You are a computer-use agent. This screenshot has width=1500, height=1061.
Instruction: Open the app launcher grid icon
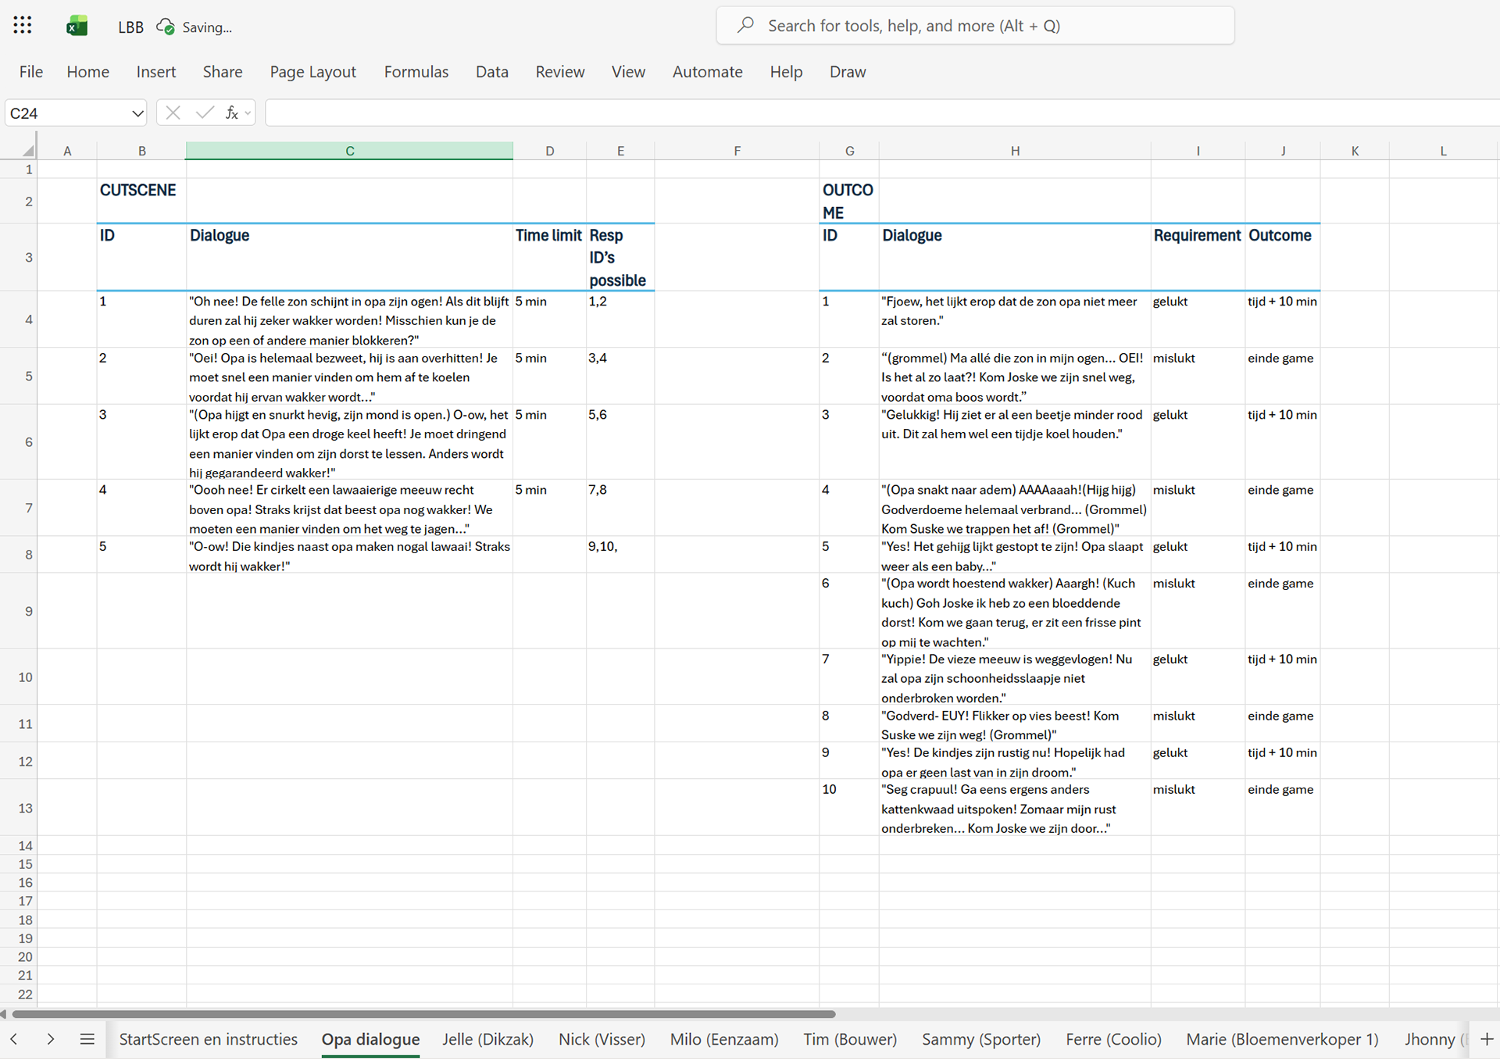(x=23, y=26)
